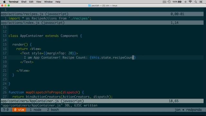Click the 0,00-01 position indicator
Viewport: 206px width, 116px height.
(x=177, y=14)
